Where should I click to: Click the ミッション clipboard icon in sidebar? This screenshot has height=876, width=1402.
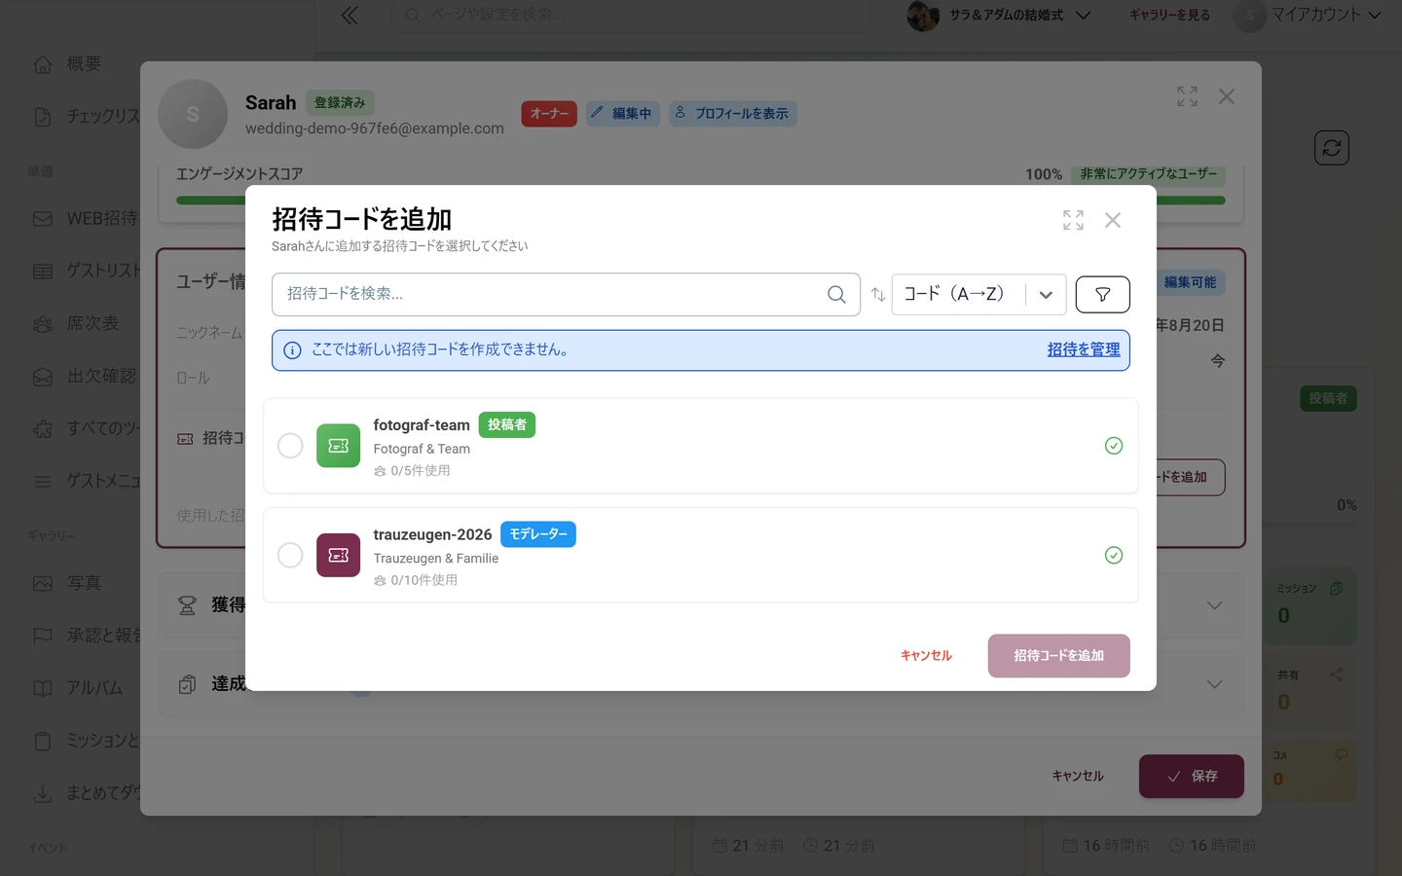pos(43,742)
